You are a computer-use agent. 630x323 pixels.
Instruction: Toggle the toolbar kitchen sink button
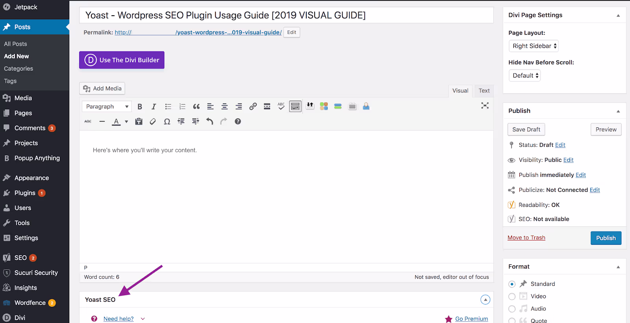click(295, 106)
